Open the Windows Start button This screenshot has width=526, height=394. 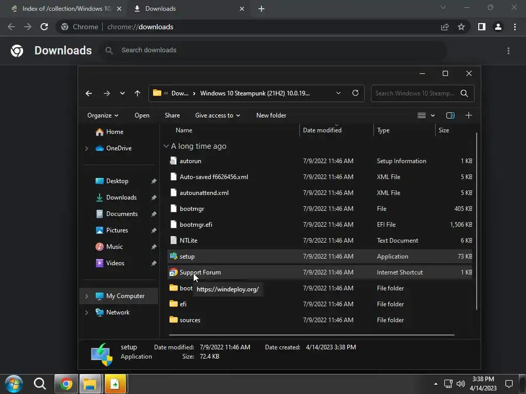[14, 384]
